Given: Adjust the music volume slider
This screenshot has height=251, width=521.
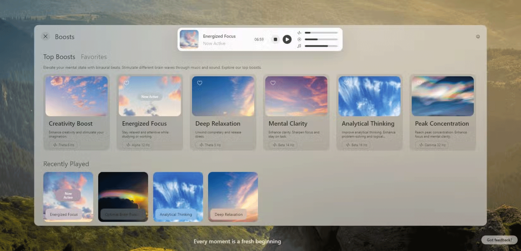Looking at the screenshot, I should [321, 46].
